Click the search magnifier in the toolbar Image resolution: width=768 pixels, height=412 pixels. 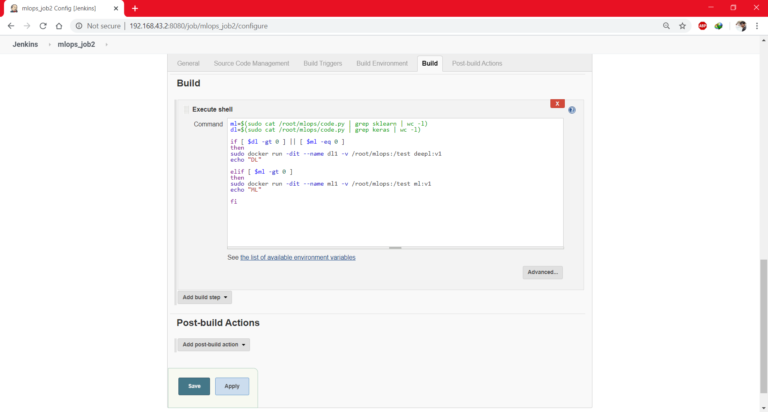[x=666, y=26]
